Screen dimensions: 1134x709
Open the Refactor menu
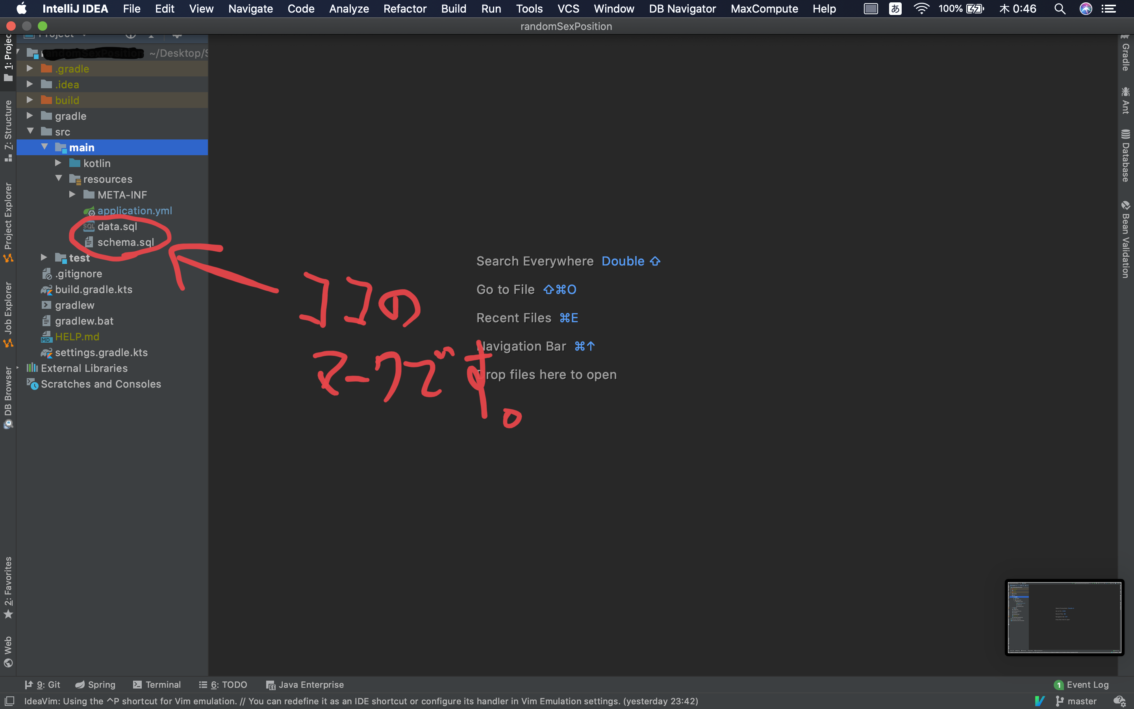pos(404,8)
